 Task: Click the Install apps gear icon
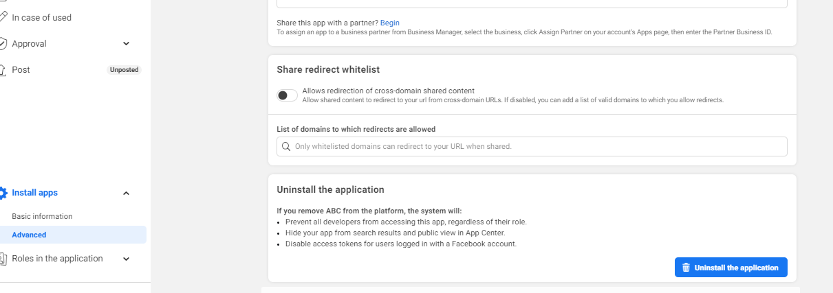click(x=3, y=193)
